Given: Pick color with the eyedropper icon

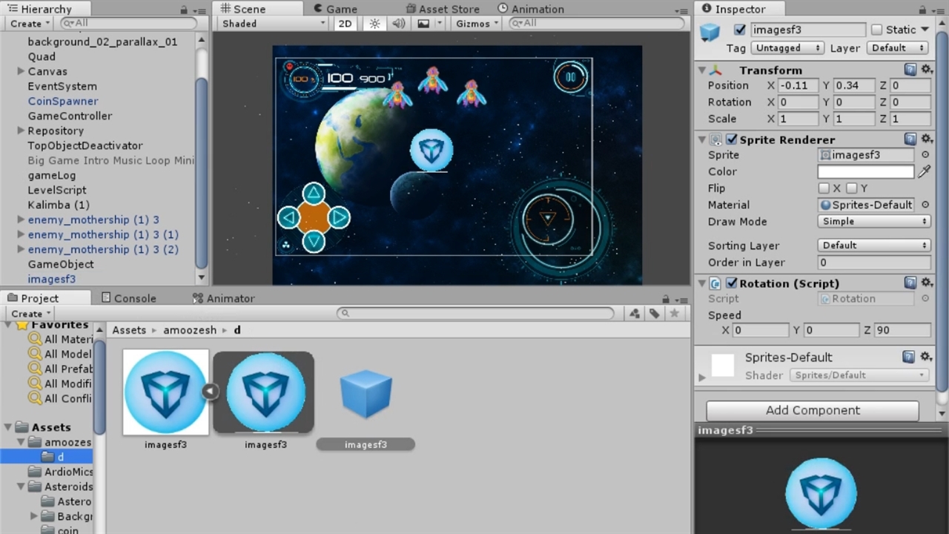Looking at the screenshot, I should pos(924,171).
